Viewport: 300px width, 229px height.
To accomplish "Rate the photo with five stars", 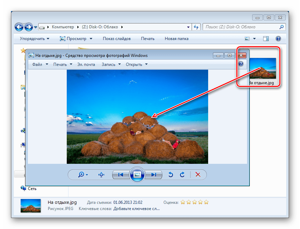I will click(x=206, y=202).
